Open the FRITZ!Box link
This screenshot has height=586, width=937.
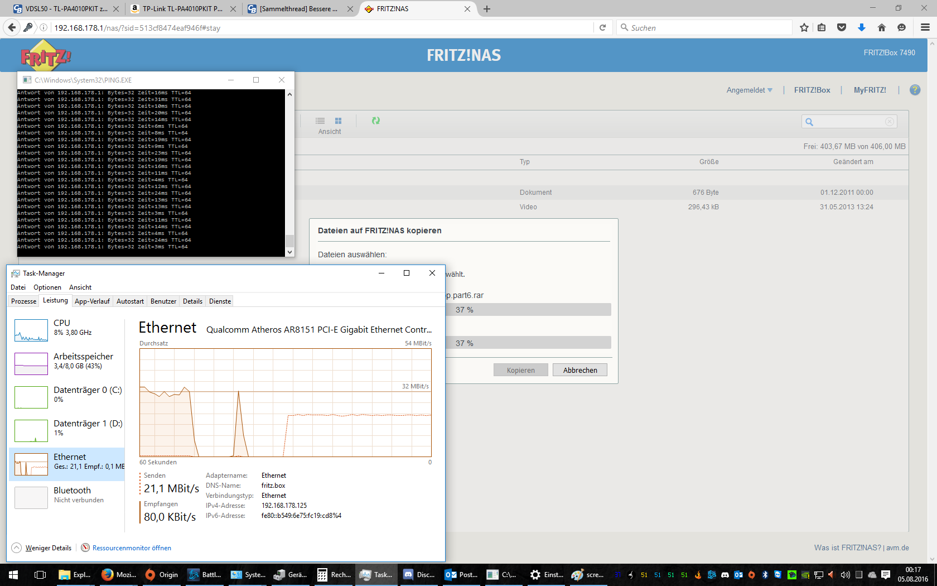point(812,90)
